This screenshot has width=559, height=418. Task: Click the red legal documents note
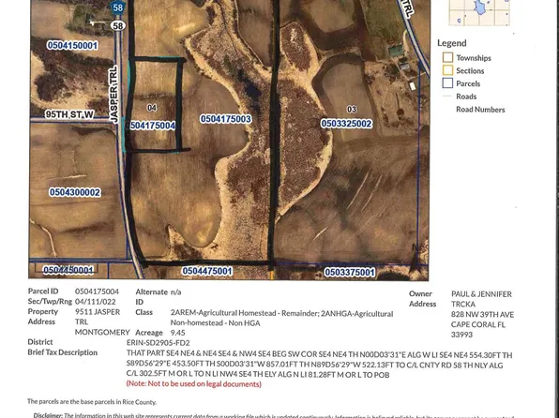tap(193, 384)
